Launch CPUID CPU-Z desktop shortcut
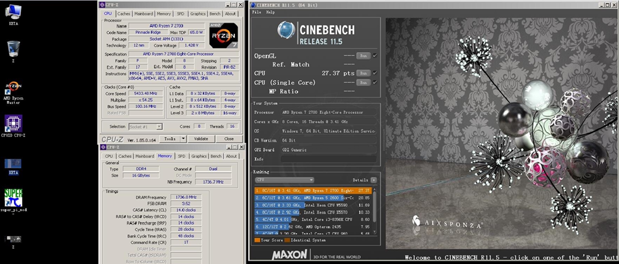Viewport: 619px width, 264px height. pyautogui.click(x=13, y=126)
